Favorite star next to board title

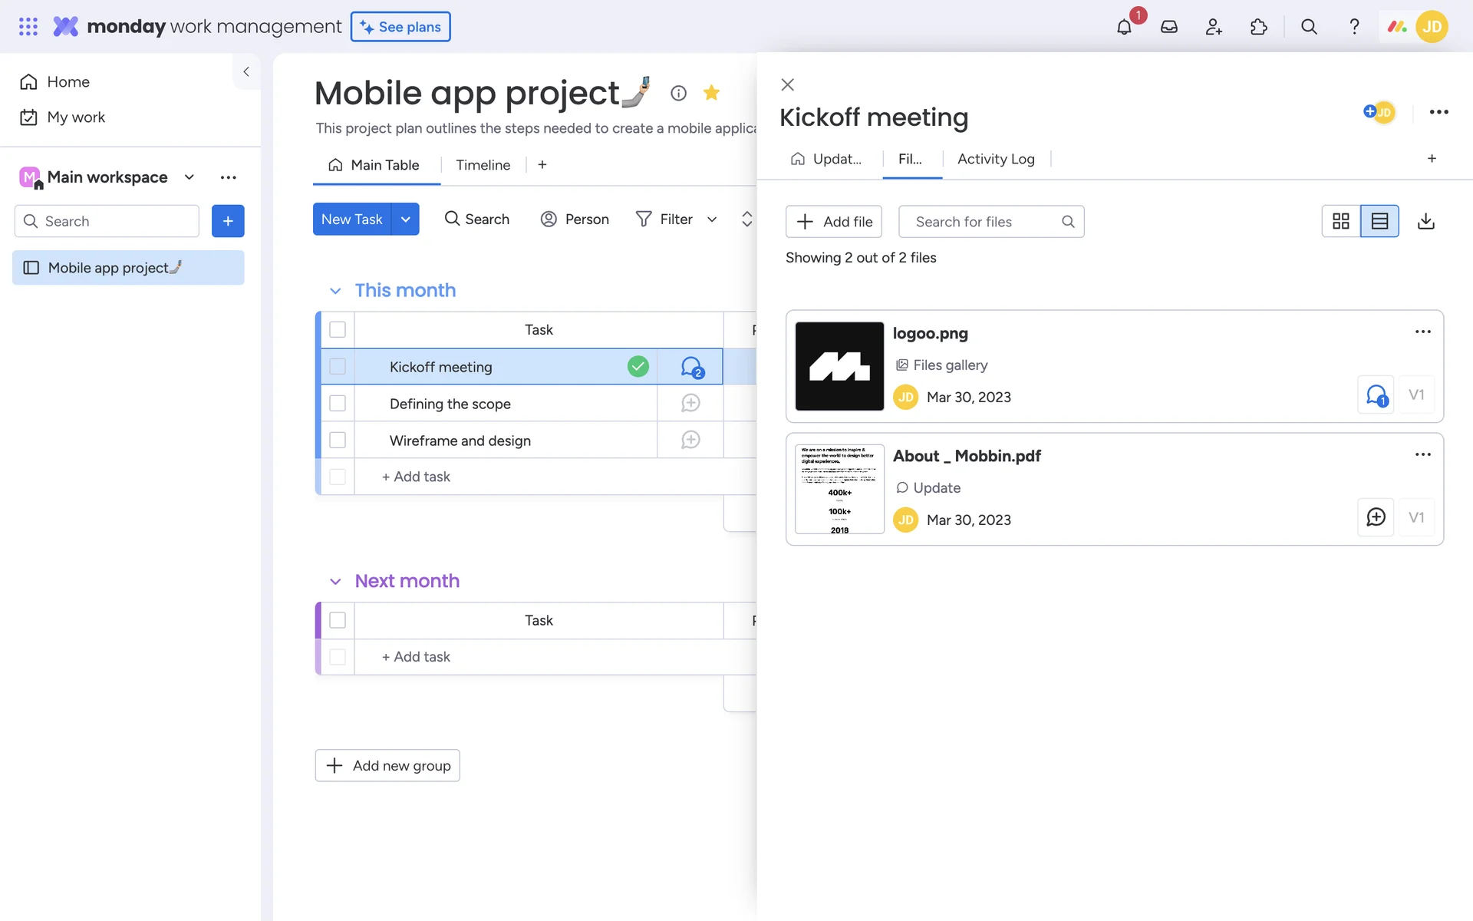[711, 93]
